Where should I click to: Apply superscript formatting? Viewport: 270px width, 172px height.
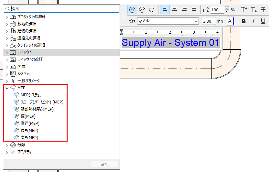point(244,10)
